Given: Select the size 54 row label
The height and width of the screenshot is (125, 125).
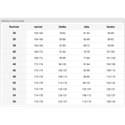Looking at the screenshot, I should pyautogui.click(x=14, y=95).
